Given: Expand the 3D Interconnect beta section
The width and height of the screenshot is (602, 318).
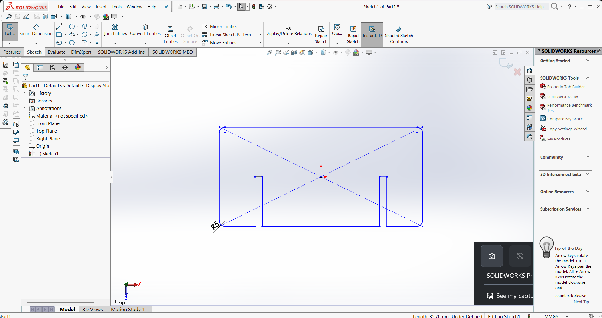Looking at the screenshot, I should point(588,174).
